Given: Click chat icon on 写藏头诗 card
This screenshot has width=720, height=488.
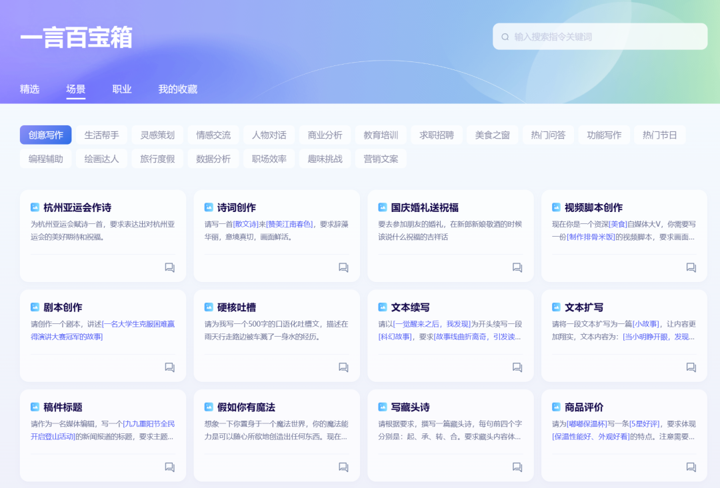Looking at the screenshot, I should [517, 467].
